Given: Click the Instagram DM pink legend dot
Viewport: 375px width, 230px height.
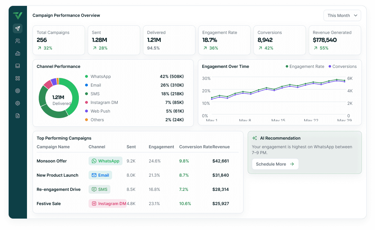Looking at the screenshot, I should click(x=86, y=102).
